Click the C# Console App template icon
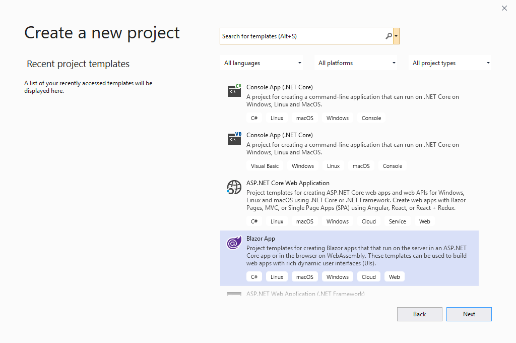Image resolution: width=516 pixels, height=343 pixels. point(234,91)
